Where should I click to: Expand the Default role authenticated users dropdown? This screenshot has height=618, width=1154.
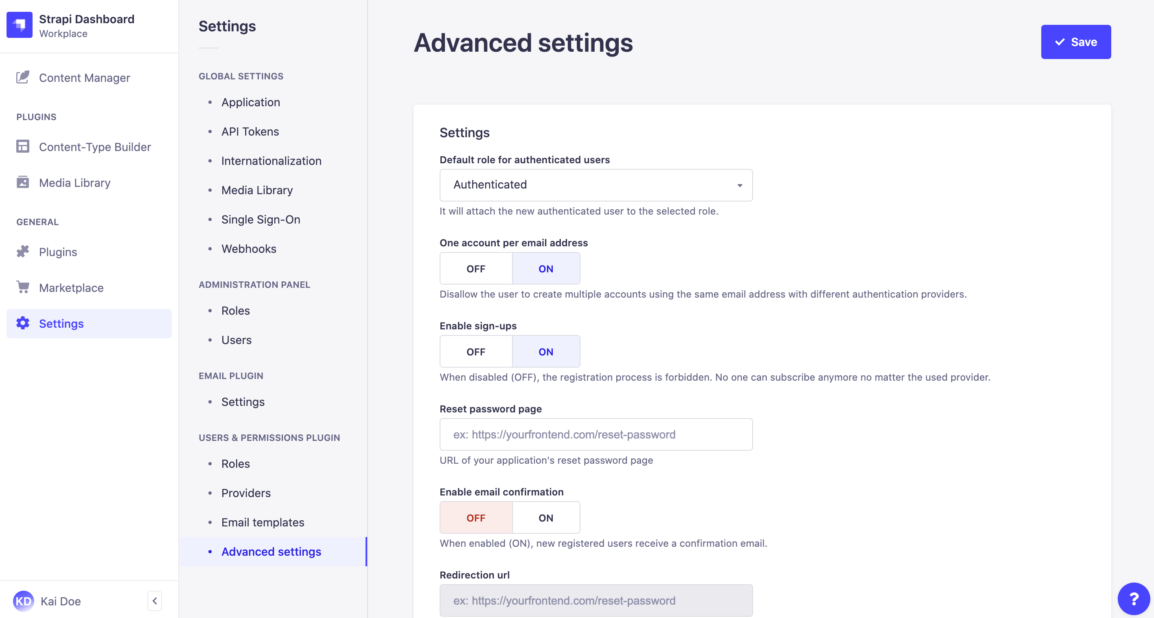(x=596, y=185)
